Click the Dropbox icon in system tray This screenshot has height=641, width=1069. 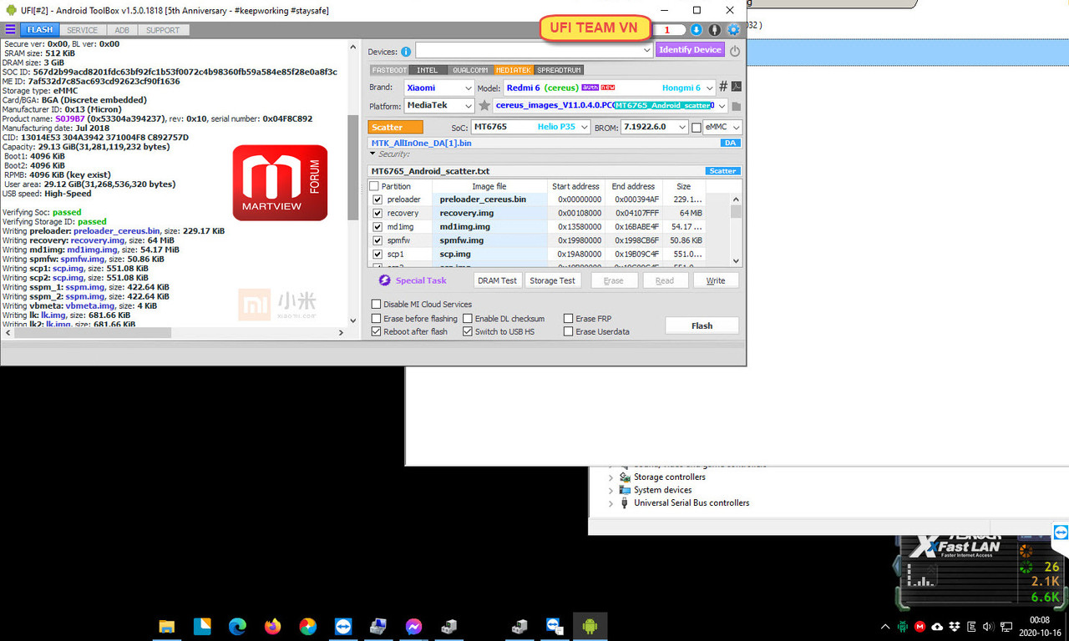click(x=955, y=627)
